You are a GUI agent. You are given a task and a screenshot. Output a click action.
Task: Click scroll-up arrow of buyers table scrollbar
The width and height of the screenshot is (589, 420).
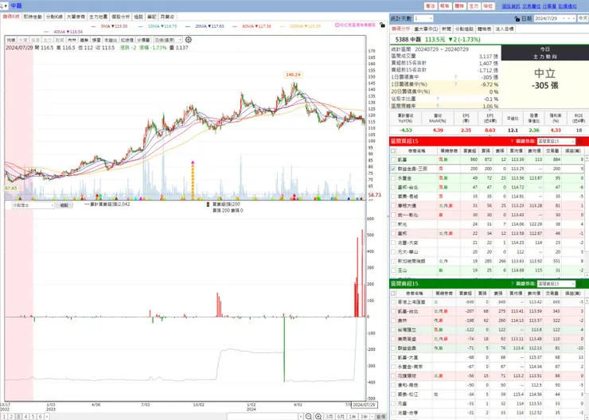[x=587, y=159]
